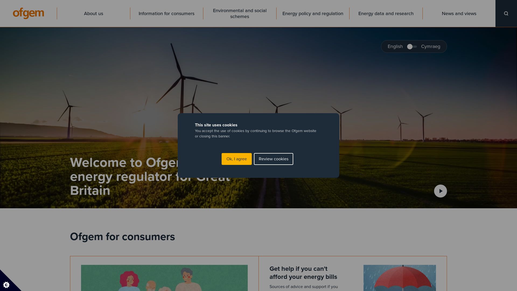Click the Review cookies button

pos(273,159)
